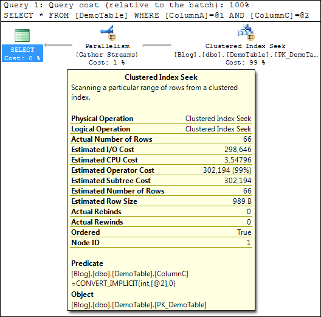The image size is (321, 317).
Task: Click the Actual Rewinds row
Action: pyautogui.click(x=161, y=222)
